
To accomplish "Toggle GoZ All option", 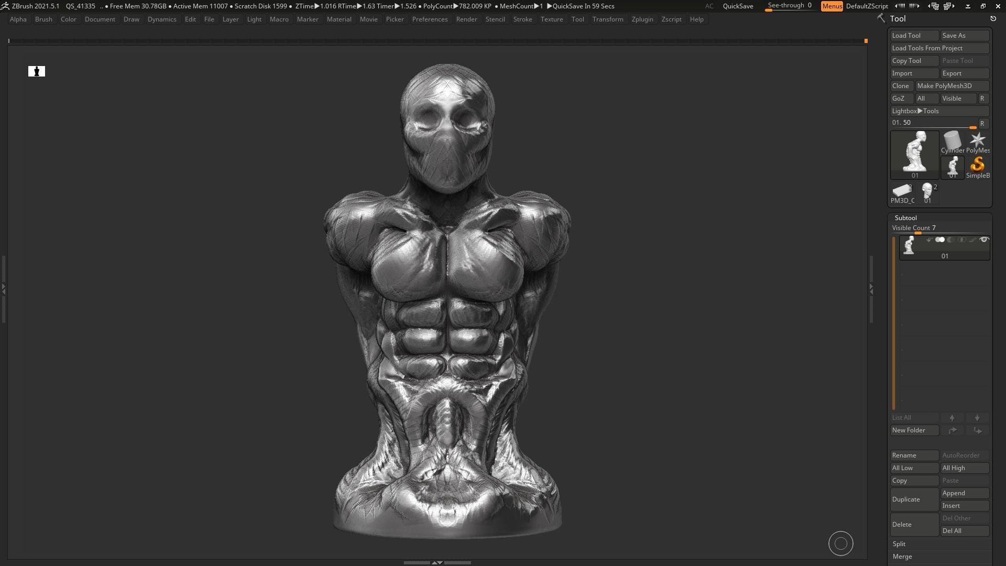I will click(x=927, y=99).
